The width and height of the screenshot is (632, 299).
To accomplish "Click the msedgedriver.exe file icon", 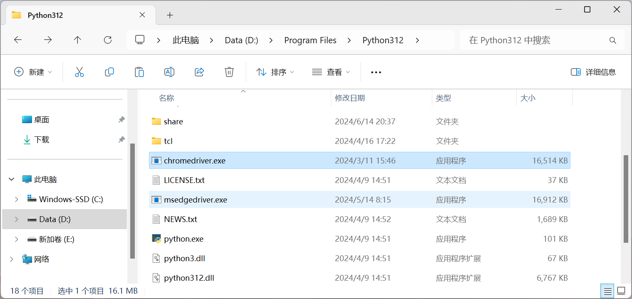I will pos(156,200).
